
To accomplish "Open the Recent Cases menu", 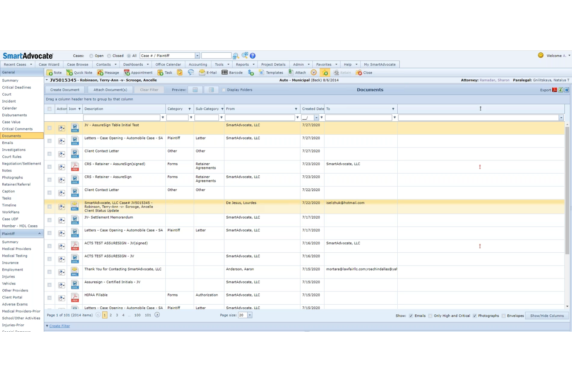I will tap(18, 65).
